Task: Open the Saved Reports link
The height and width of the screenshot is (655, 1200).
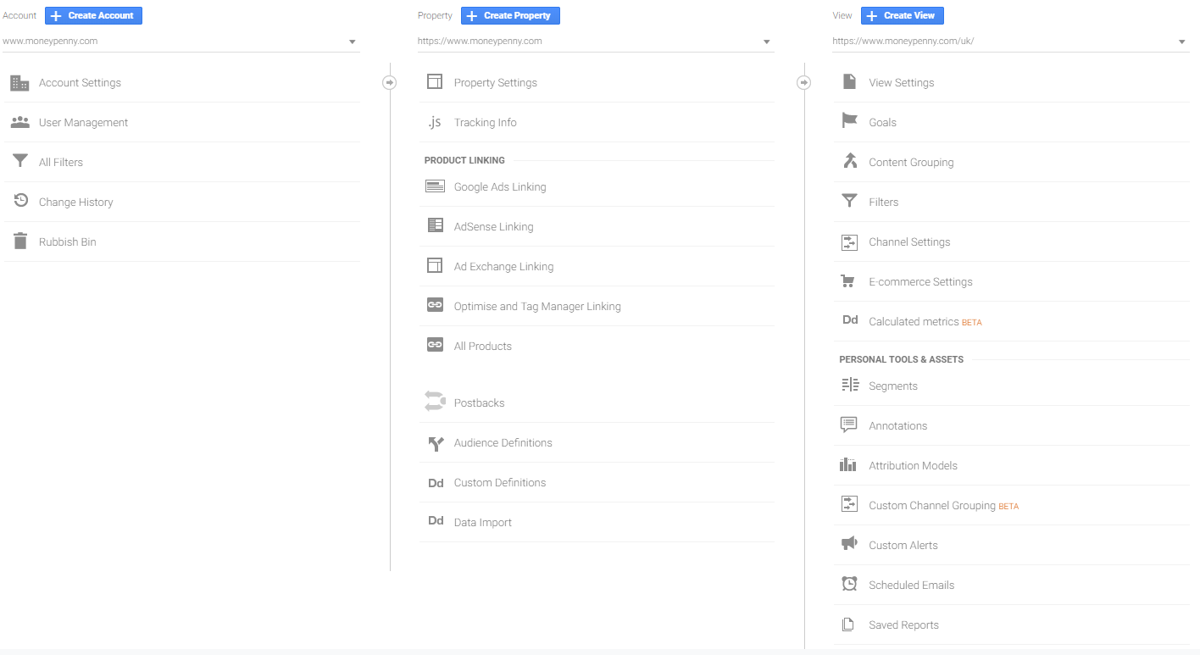Action: pyautogui.click(x=903, y=624)
